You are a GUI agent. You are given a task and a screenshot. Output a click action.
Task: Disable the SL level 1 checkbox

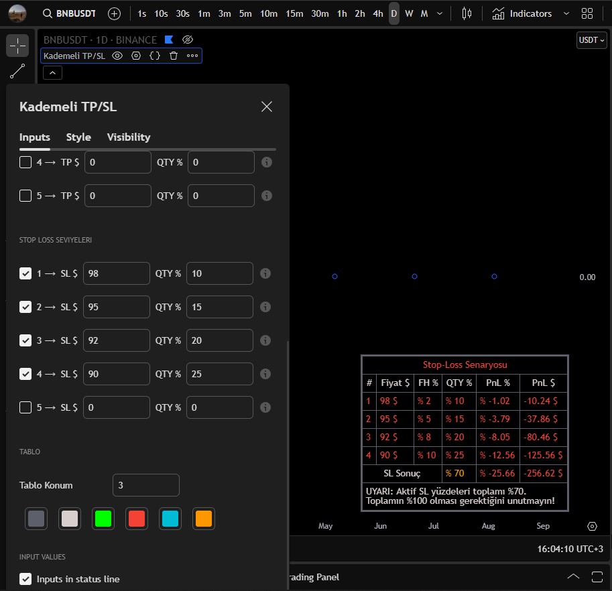[25, 273]
